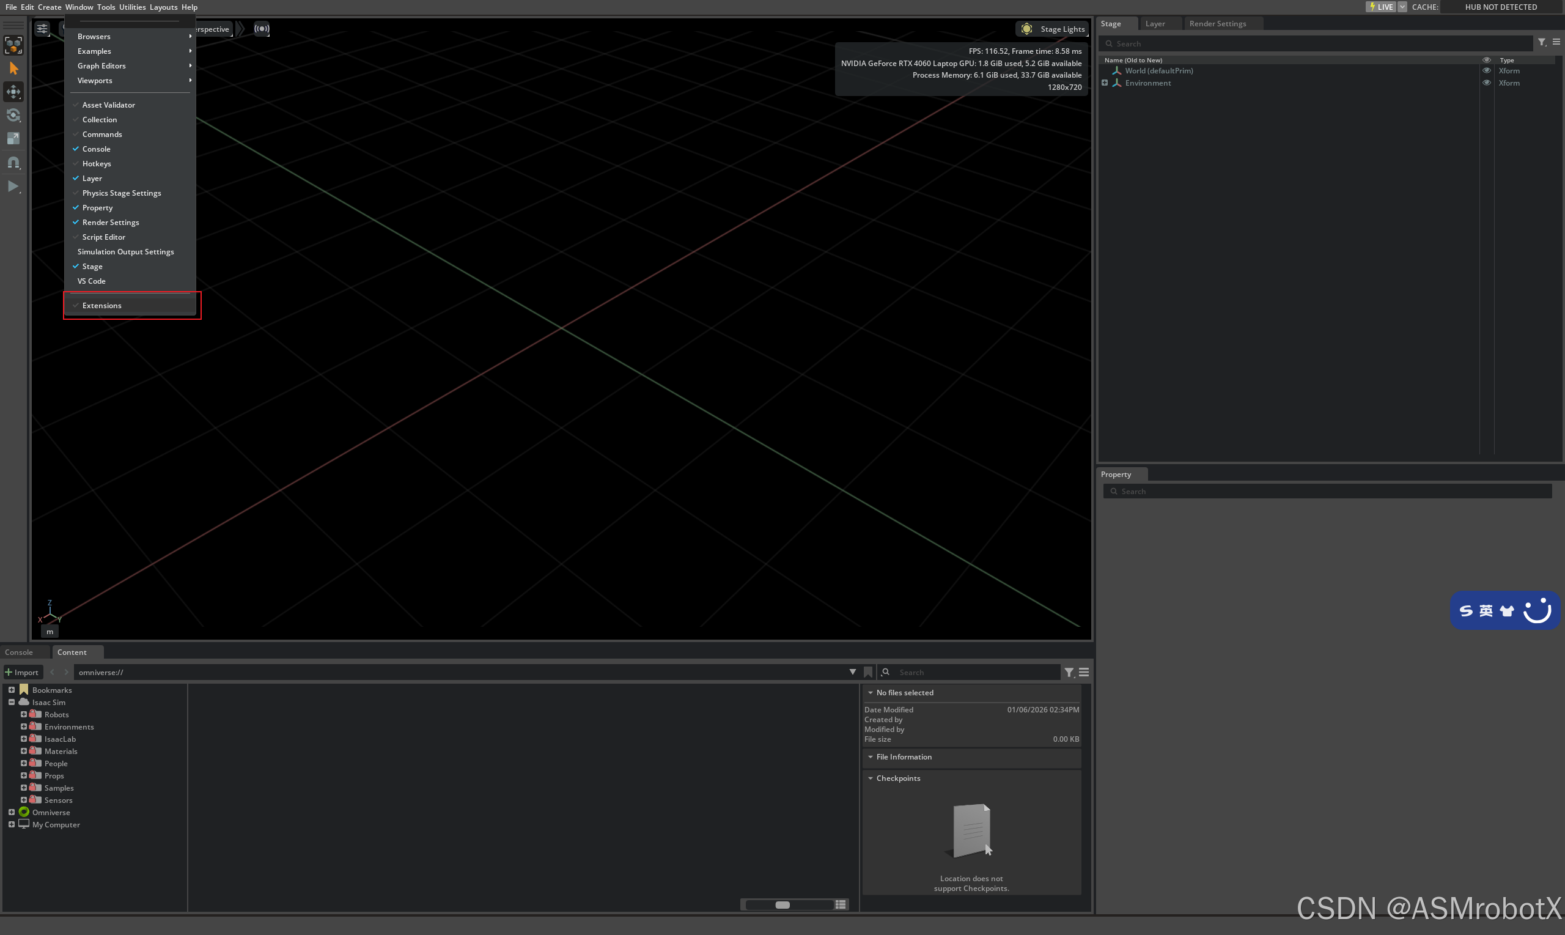Select the Move tool in left toolbar
1565x935 pixels.
click(13, 92)
